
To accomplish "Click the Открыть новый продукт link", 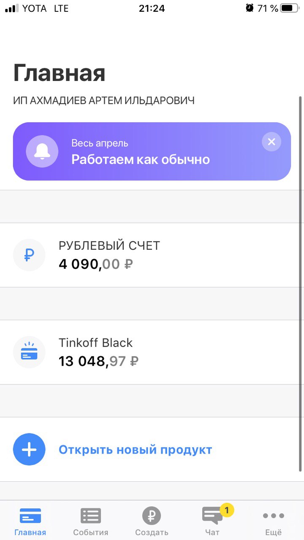I will (135, 450).
